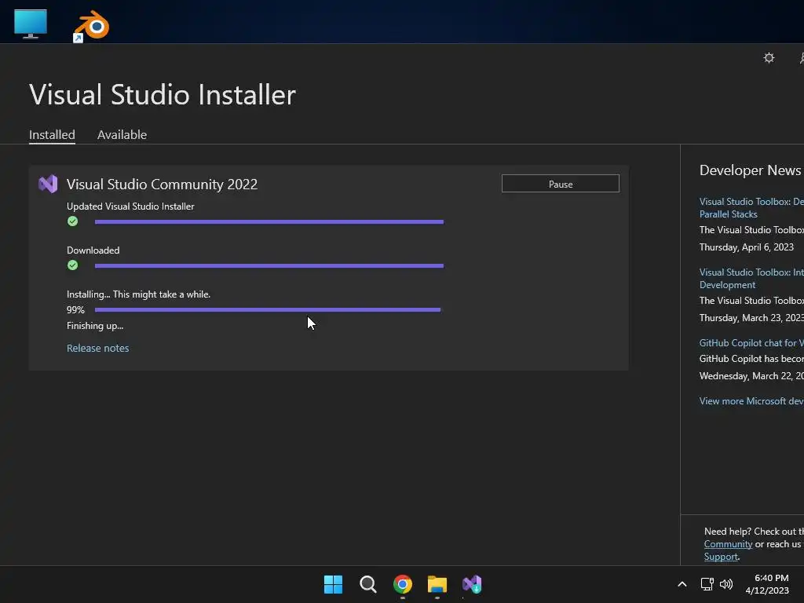
Task: Show hidden system tray icons
Action: coord(682,584)
